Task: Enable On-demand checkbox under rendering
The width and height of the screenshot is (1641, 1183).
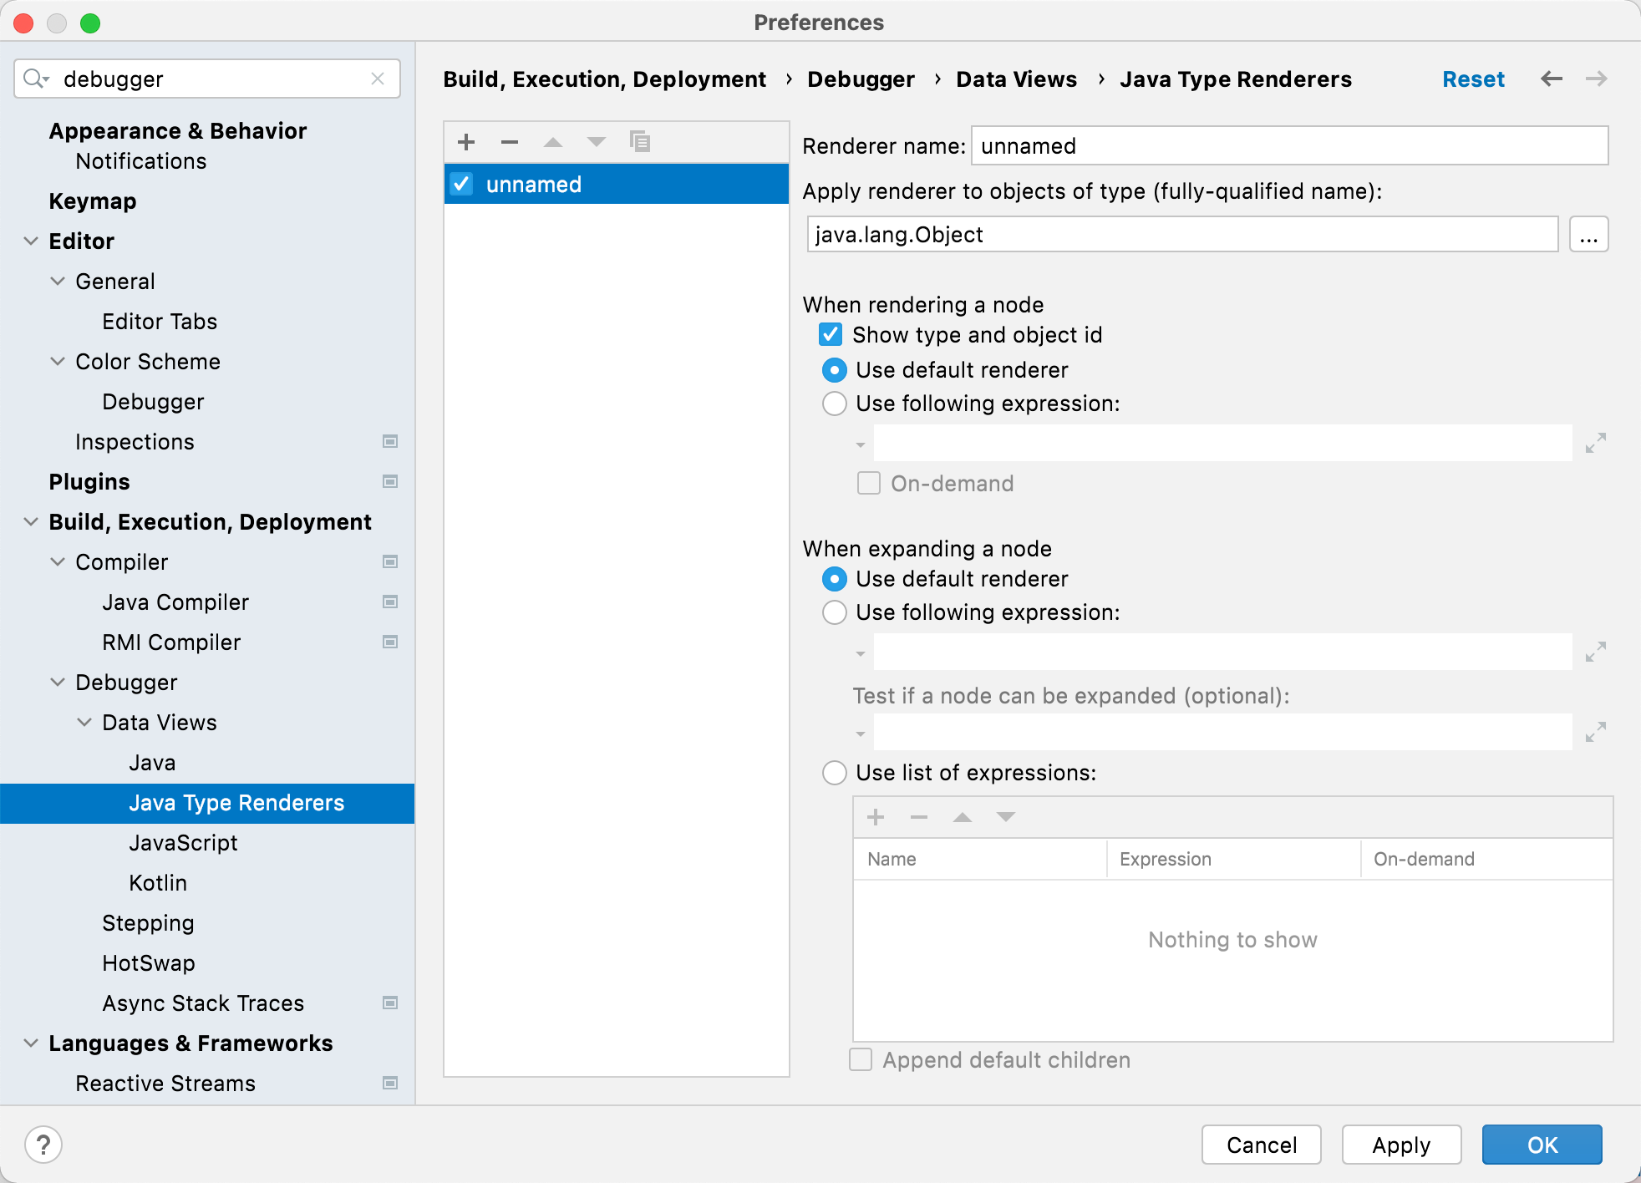Action: (869, 481)
